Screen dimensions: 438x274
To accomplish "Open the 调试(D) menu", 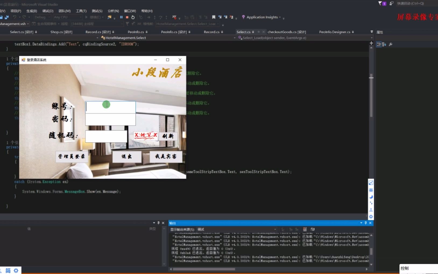I will coord(47,11).
